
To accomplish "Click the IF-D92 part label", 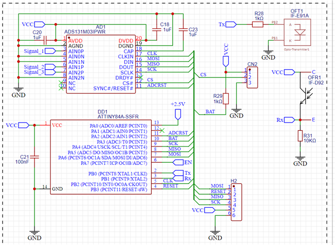I will pos(316,83).
